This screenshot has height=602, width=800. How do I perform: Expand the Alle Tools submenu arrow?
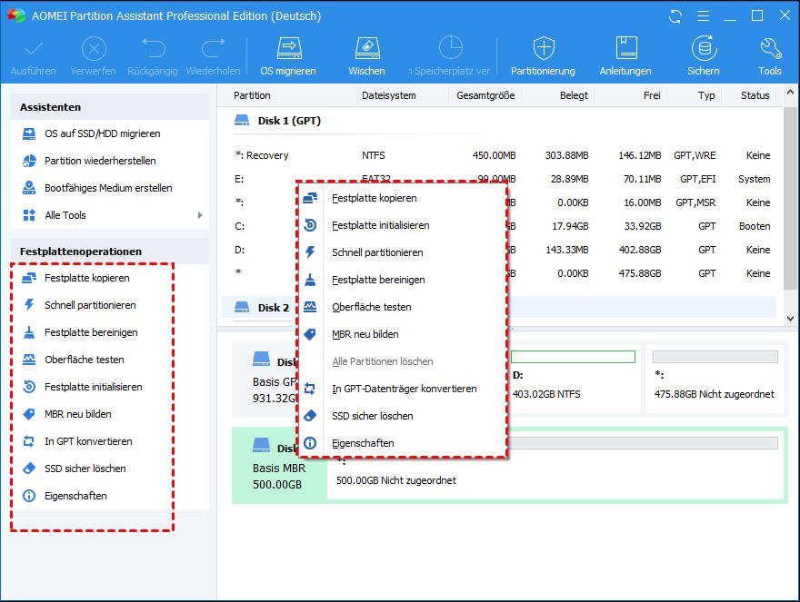click(x=199, y=215)
